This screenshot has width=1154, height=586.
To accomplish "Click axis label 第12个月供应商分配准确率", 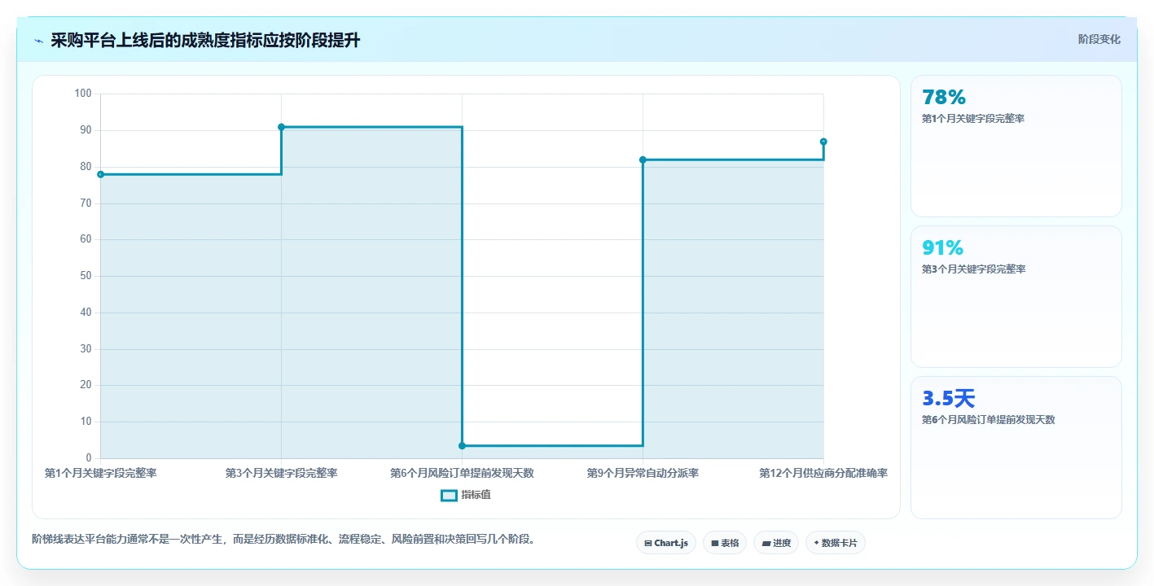I will tap(823, 473).
